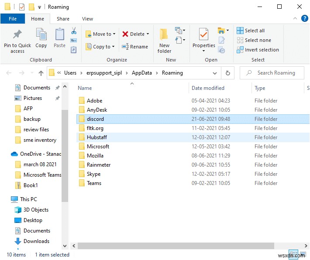Select the Skype folder
The image size is (310, 260).
tap(193, 174)
